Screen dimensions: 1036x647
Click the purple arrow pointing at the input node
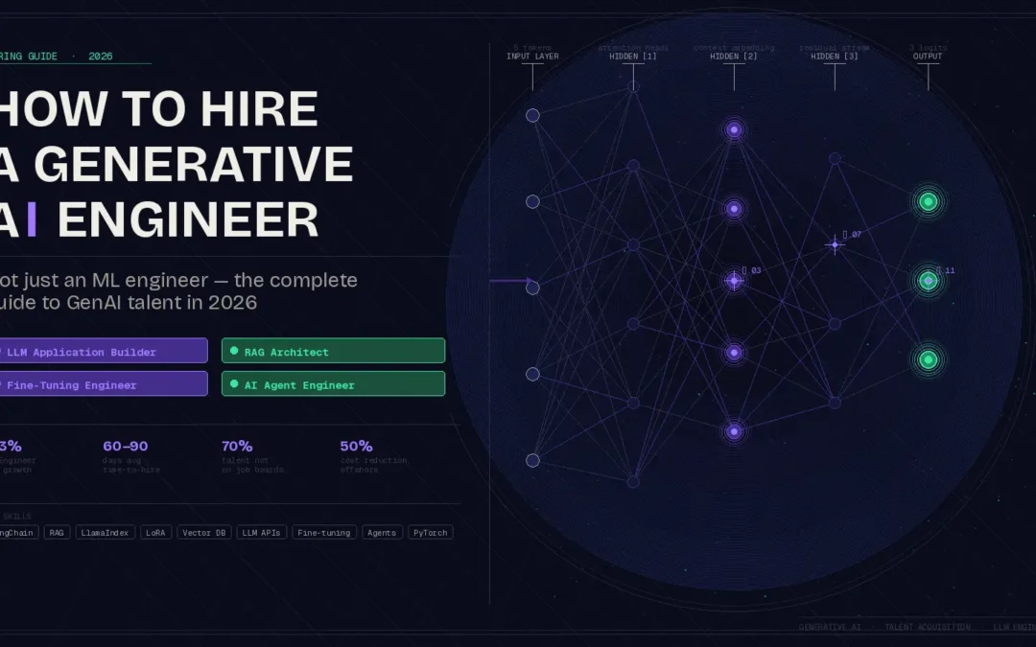(x=511, y=281)
